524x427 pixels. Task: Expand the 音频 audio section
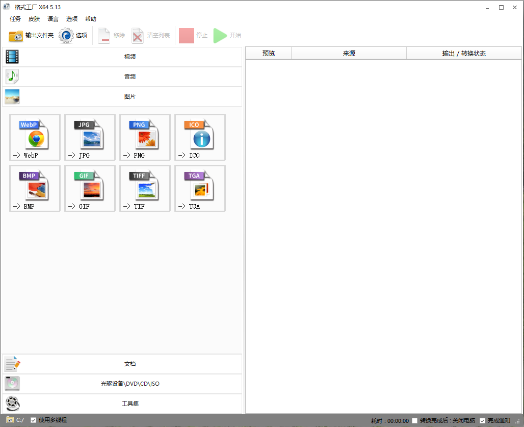click(x=130, y=76)
